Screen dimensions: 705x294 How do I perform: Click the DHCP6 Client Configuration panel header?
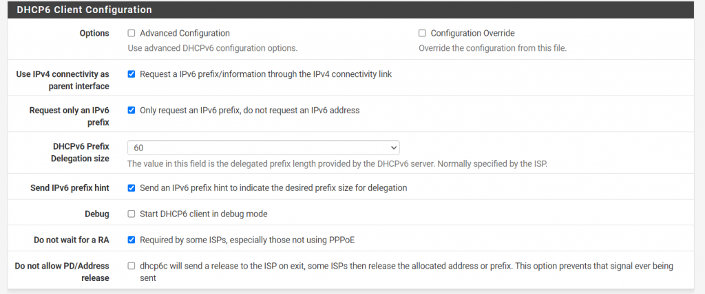coord(84,10)
